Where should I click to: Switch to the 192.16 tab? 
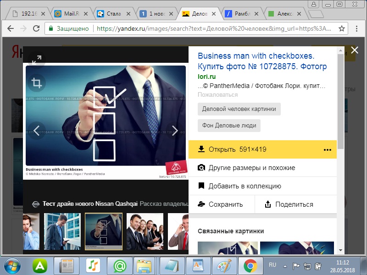27,14
